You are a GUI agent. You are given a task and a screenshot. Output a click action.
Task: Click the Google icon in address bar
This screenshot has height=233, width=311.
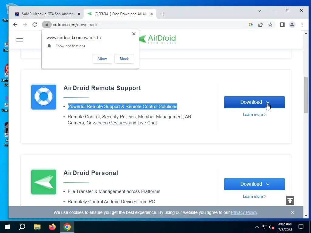pos(251,25)
